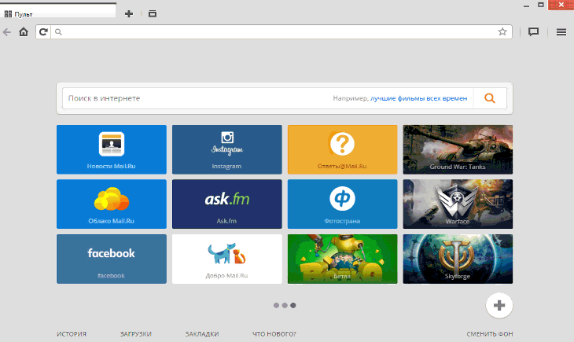Select the Пульт tab
This screenshot has height=342, width=574.
pyautogui.click(x=55, y=14)
